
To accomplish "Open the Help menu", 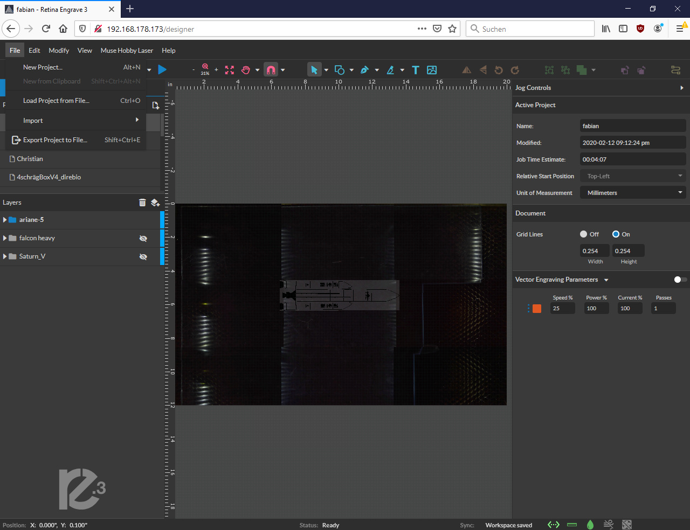I will tap(169, 50).
